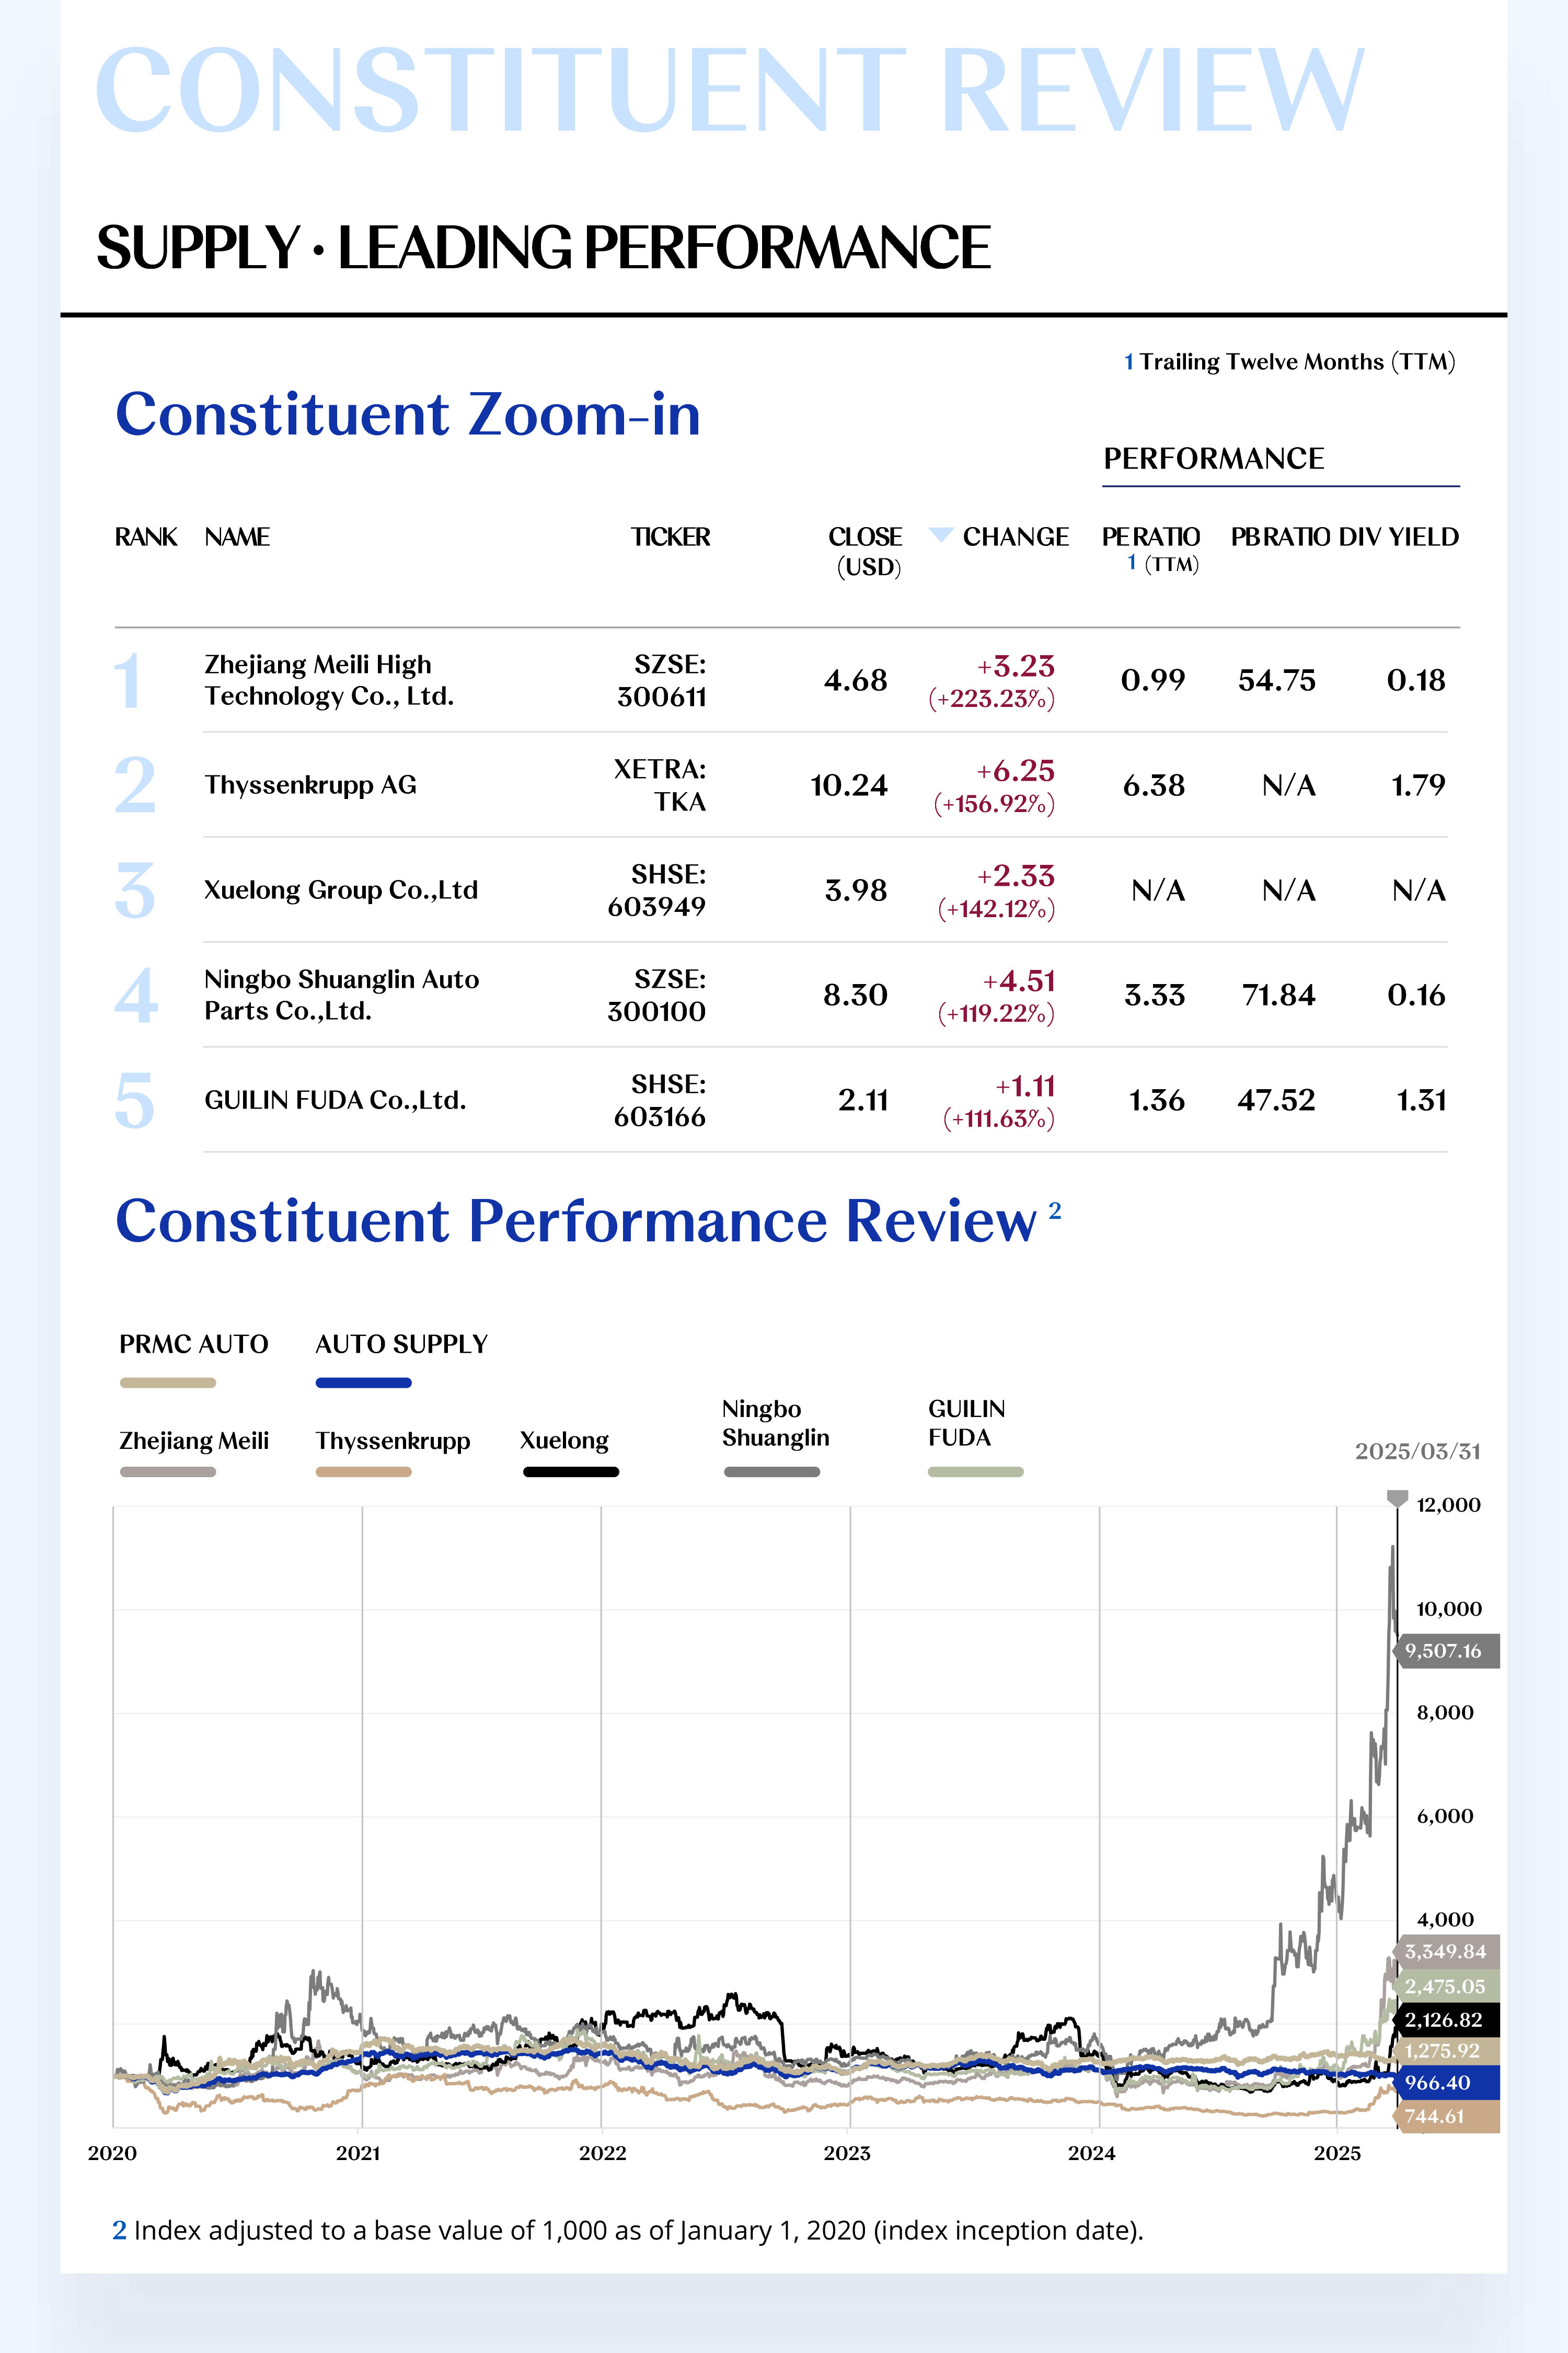Click the 2,126.82 black value tag
1568x2353 pixels.
point(1446,2020)
